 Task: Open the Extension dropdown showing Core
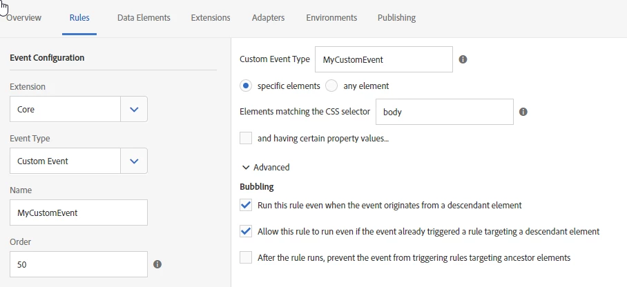pyautogui.click(x=79, y=109)
